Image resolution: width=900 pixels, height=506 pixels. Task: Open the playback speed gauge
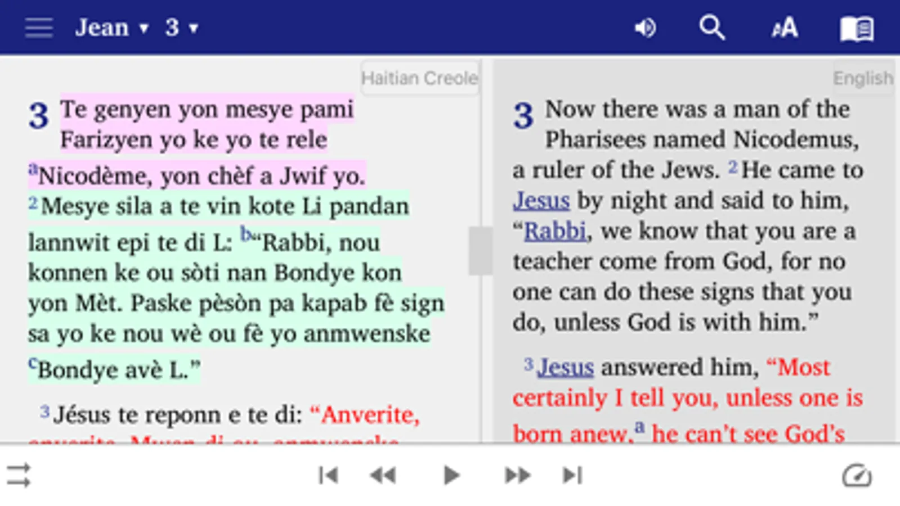(x=857, y=476)
